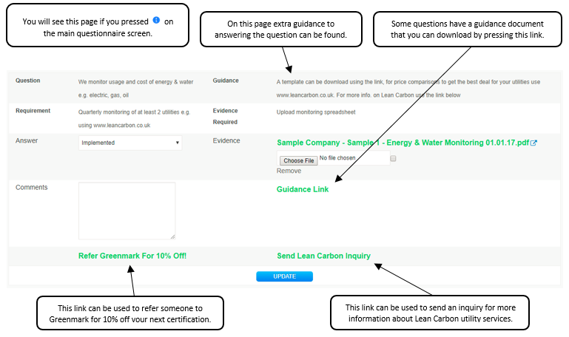Click the external link icon beside the PDF name

[x=533, y=143]
